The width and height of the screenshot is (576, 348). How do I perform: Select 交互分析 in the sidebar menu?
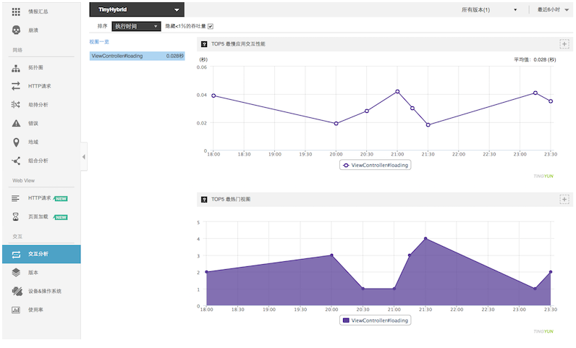coord(40,254)
